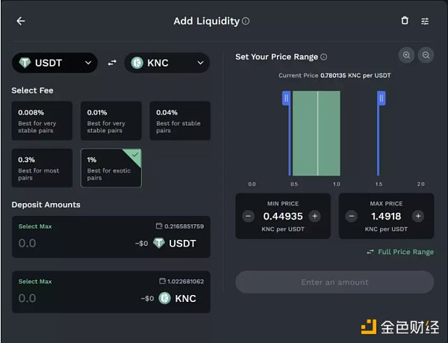Click the trash delete icon
The height and width of the screenshot is (343, 448).
[405, 21]
